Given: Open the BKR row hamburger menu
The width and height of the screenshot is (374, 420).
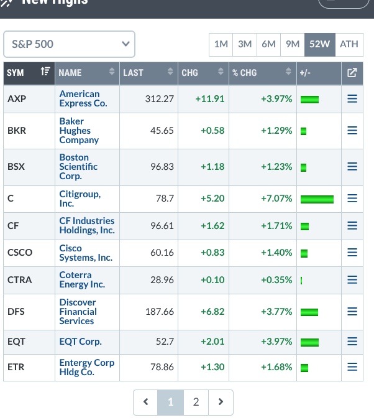Looking at the screenshot, I should point(352,131).
